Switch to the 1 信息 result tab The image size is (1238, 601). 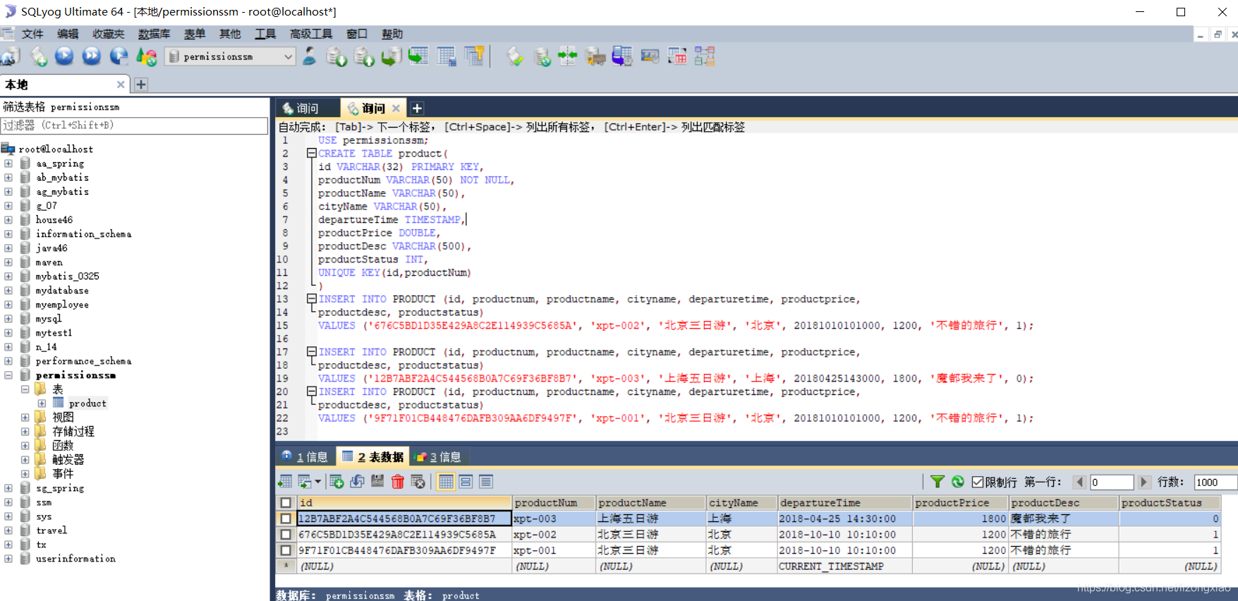tap(305, 456)
